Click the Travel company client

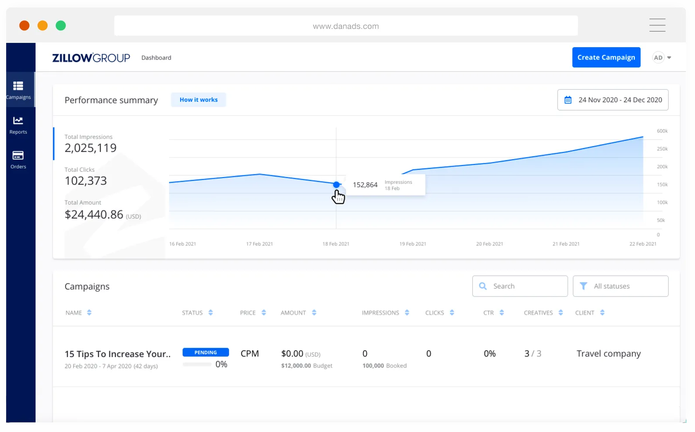click(x=608, y=354)
